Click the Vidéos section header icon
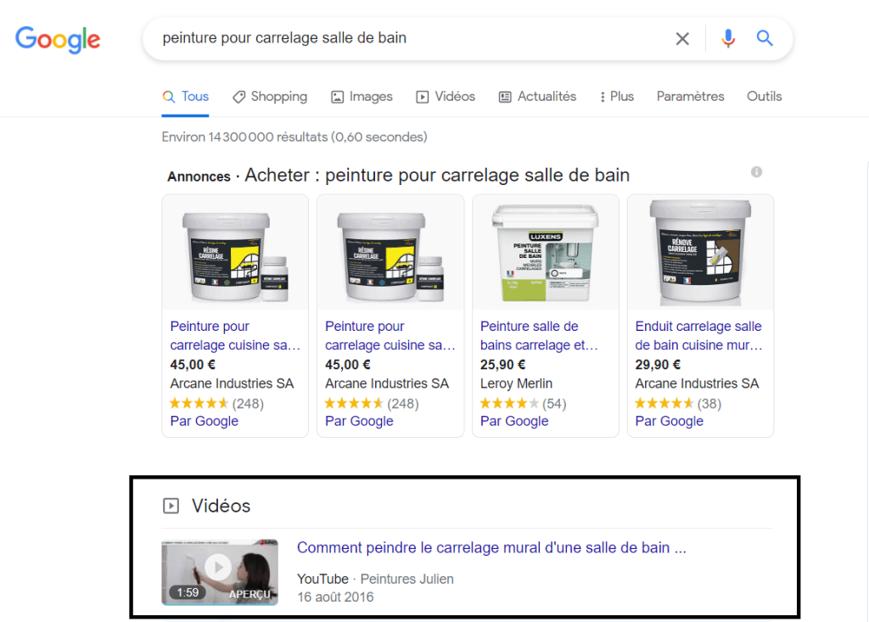The width and height of the screenshot is (869, 622). [171, 507]
